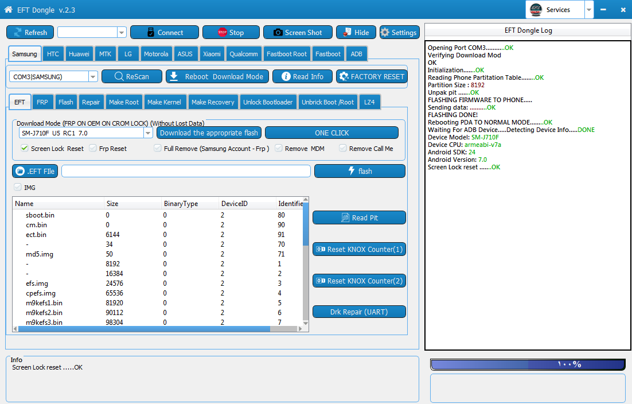Click the 100% progress bar

(x=528, y=364)
